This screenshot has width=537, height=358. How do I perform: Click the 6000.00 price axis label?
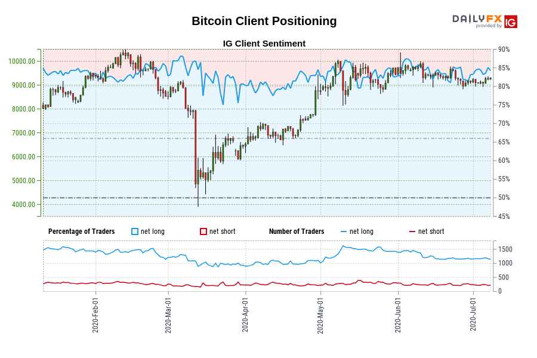24,157
